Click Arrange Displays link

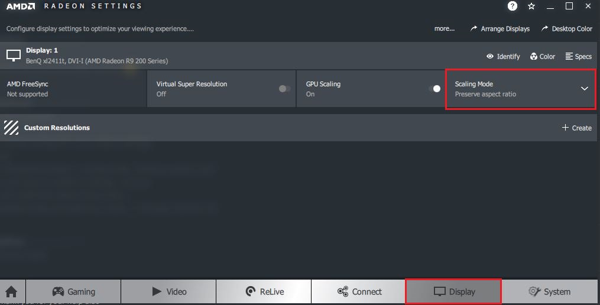pyautogui.click(x=500, y=28)
